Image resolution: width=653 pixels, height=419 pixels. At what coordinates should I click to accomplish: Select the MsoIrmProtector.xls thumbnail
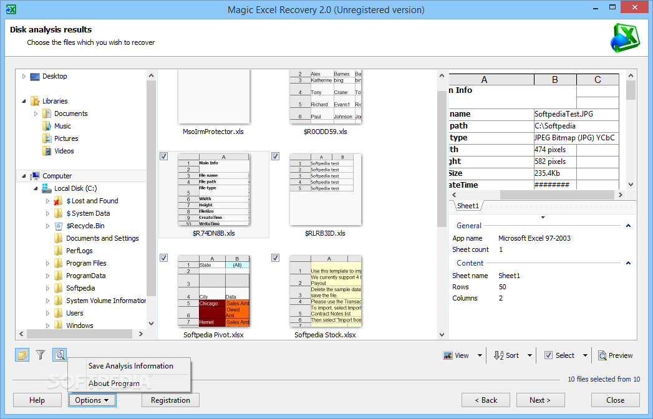click(214, 97)
